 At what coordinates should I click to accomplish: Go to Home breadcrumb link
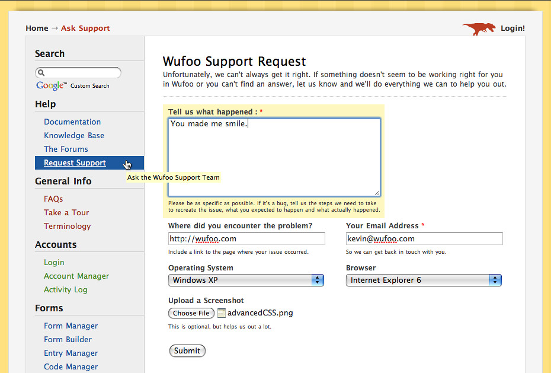(x=37, y=28)
